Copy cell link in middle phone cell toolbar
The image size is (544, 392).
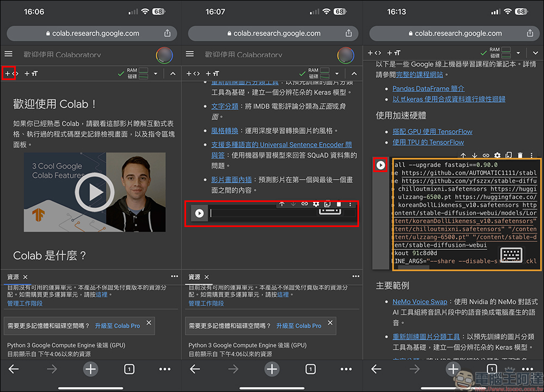tap(305, 204)
